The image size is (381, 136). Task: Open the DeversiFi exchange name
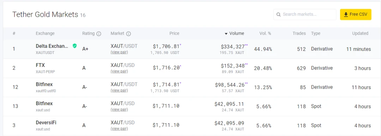46,123
